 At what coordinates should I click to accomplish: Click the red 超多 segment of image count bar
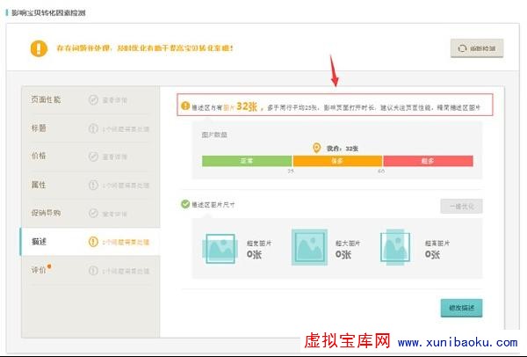428,161
